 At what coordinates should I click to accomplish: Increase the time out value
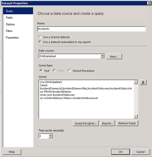(51, 135)
